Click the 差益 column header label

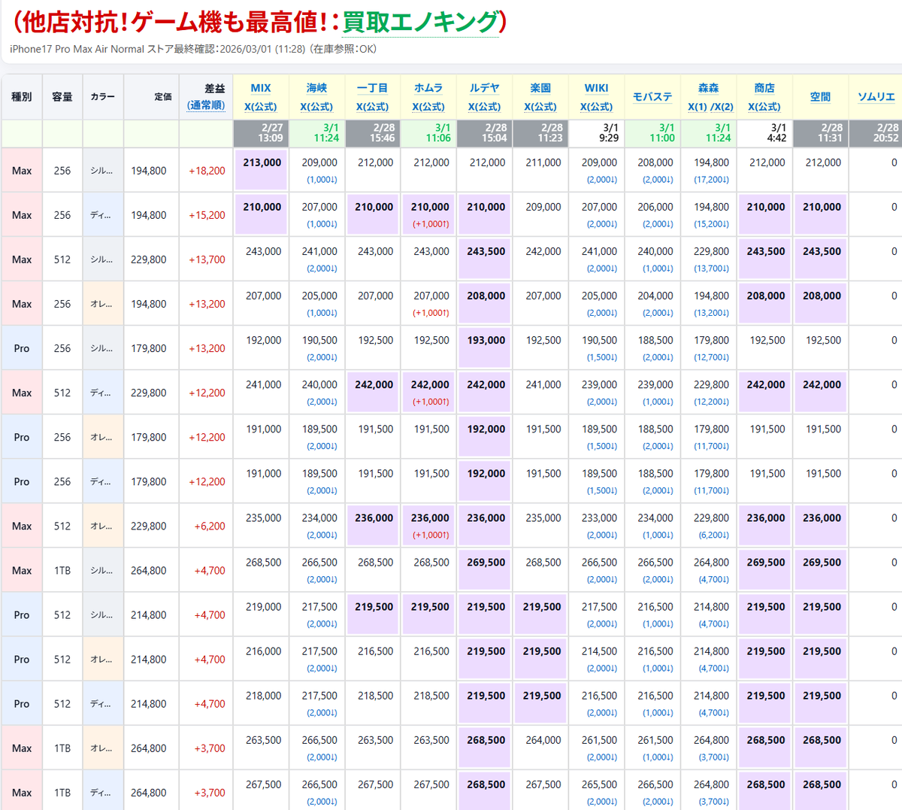click(x=215, y=89)
